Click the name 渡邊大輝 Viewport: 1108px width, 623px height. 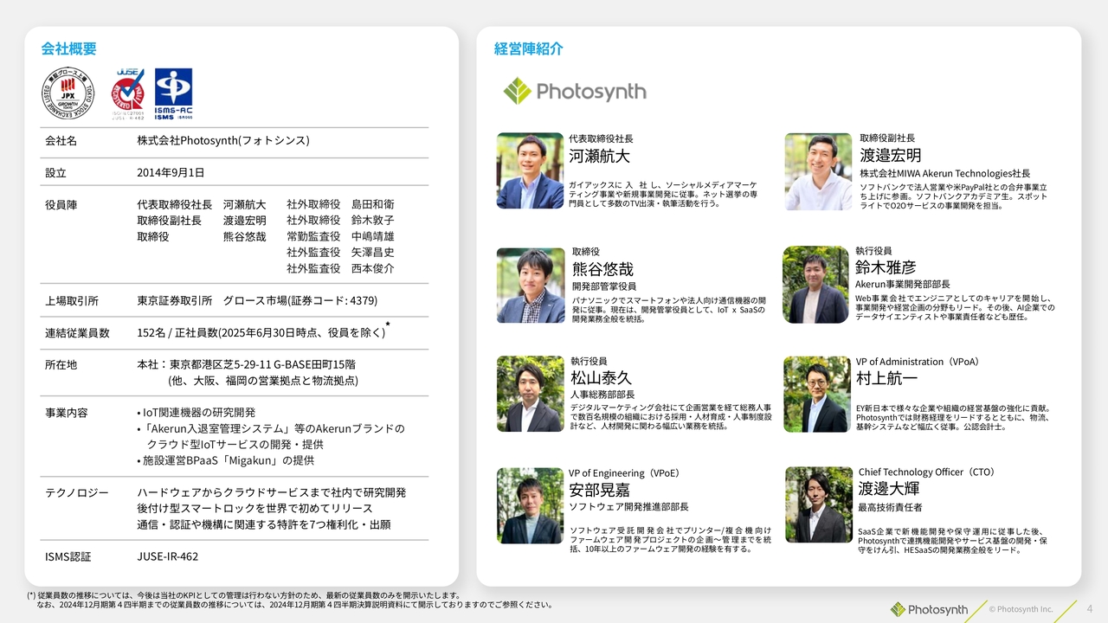point(888,490)
